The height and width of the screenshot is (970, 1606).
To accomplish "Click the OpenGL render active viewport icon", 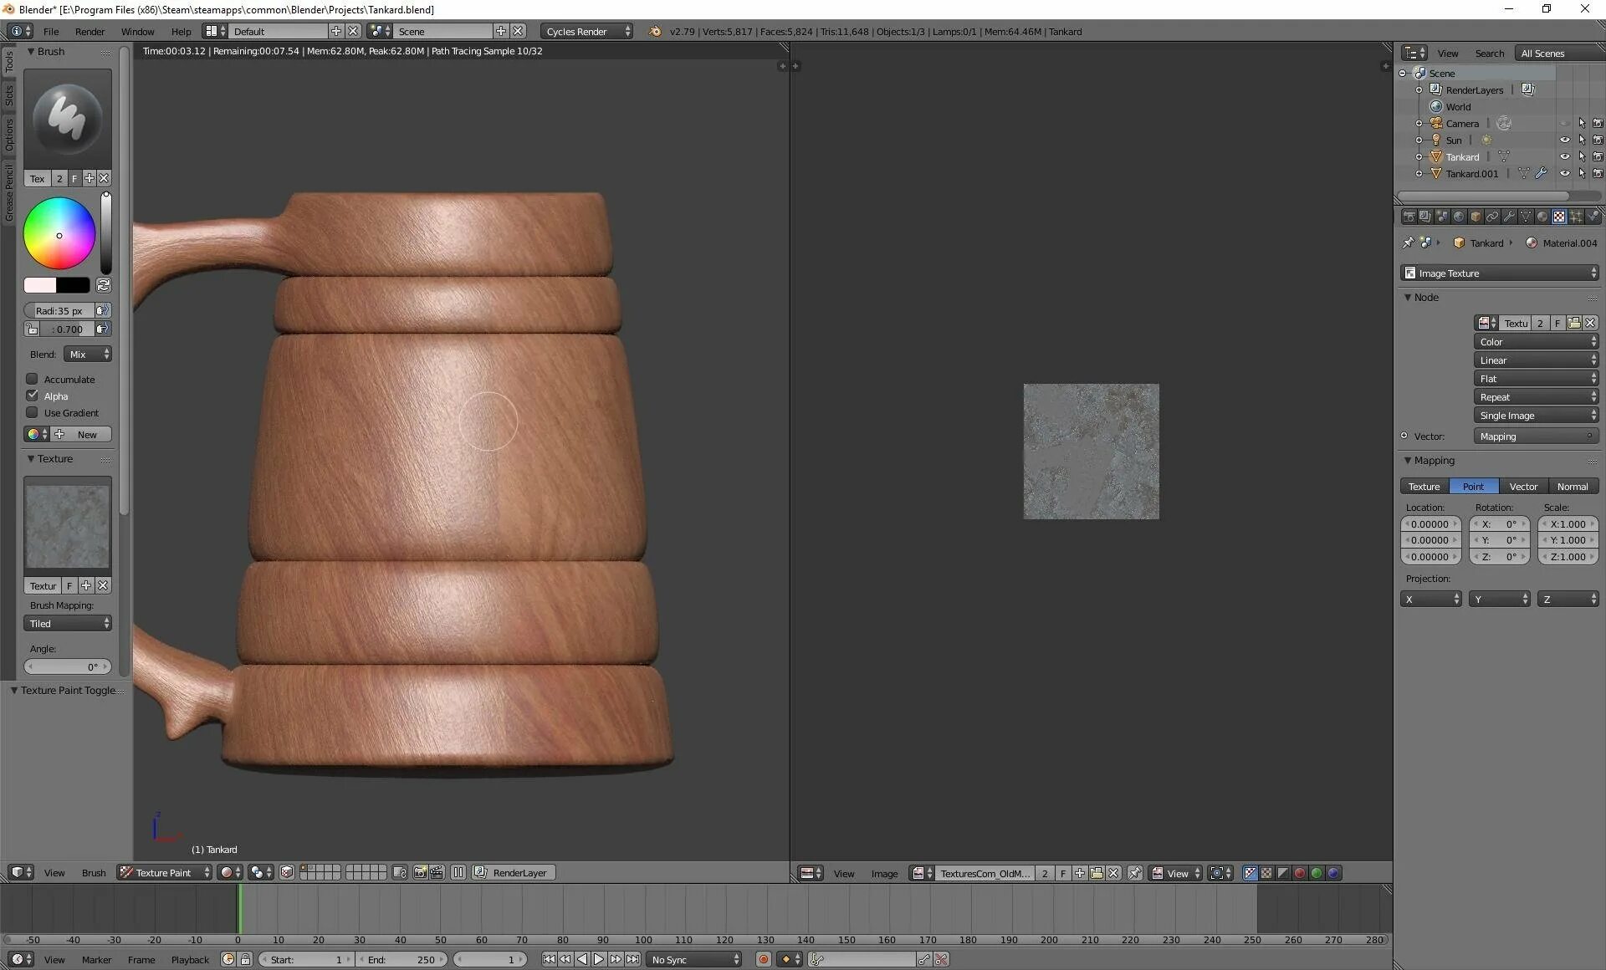I will [x=420, y=872].
